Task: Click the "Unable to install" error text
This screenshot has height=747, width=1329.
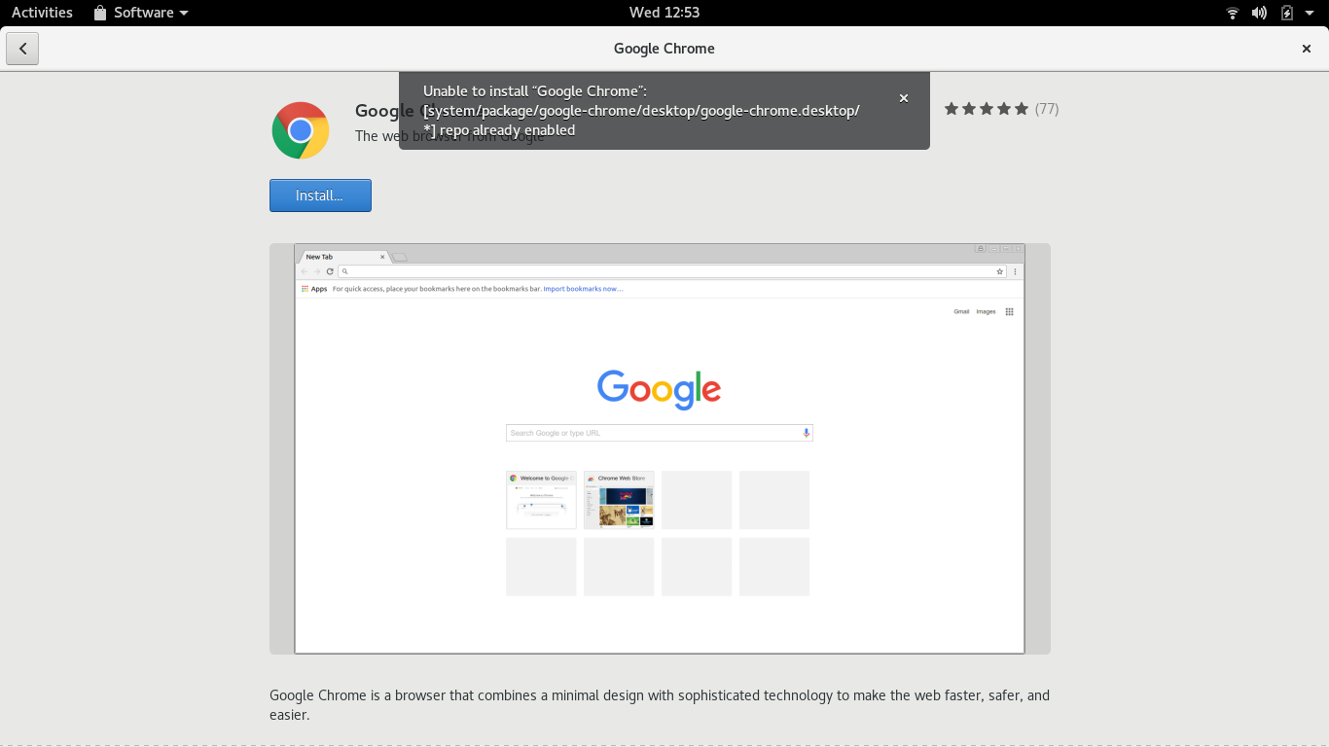Action: 642,111
